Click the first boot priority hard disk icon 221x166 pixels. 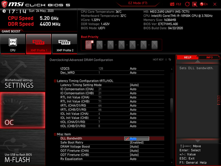(x=89, y=45)
